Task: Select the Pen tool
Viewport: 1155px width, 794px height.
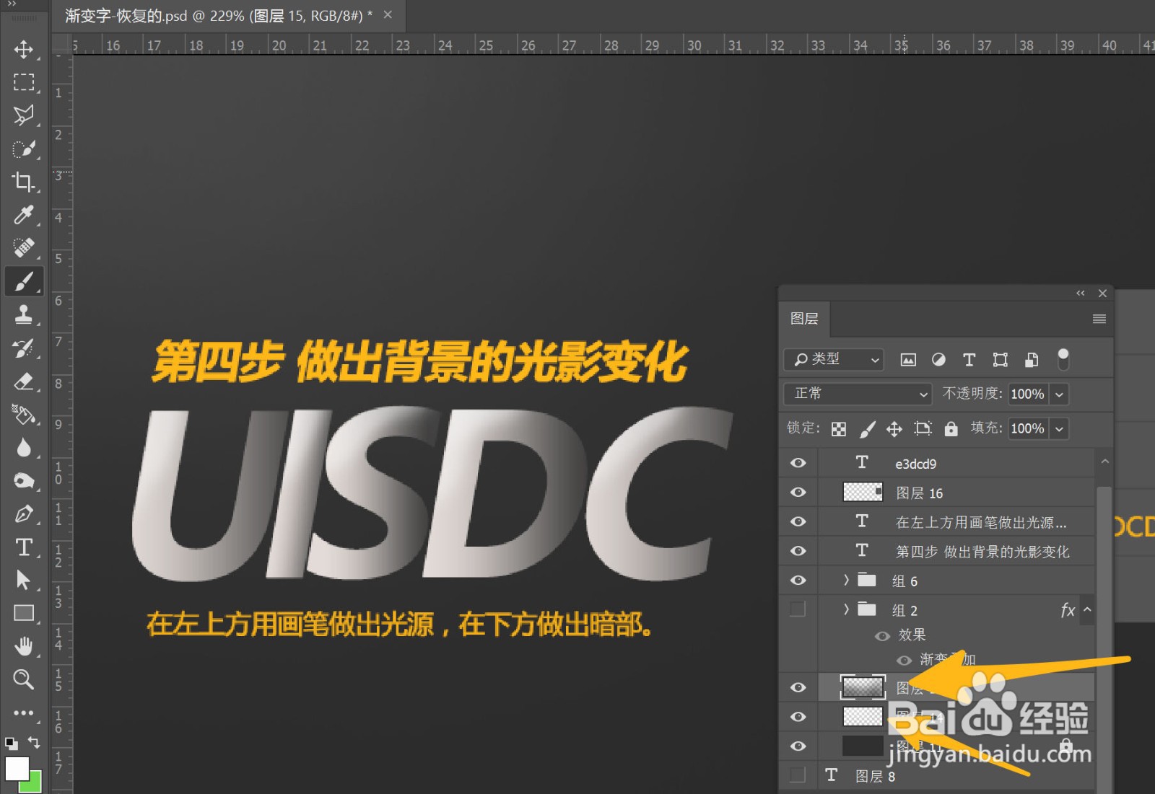Action: point(24,513)
